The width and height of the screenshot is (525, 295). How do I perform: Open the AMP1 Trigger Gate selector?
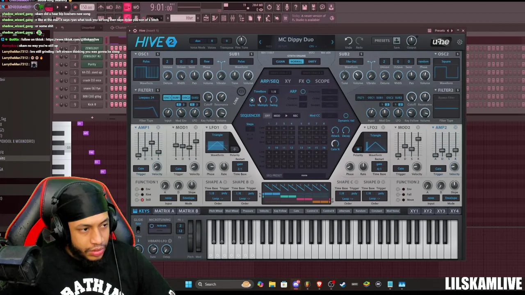click(141, 168)
